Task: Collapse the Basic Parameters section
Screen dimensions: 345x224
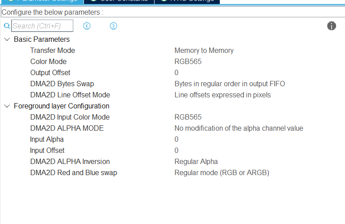Action: [7, 40]
